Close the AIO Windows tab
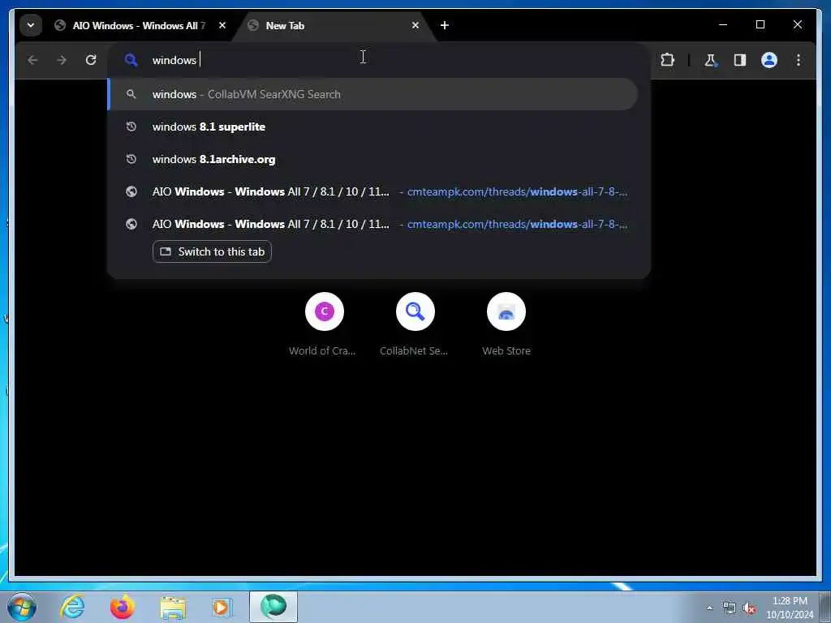Screen dimensions: 831x623 click(222, 25)
